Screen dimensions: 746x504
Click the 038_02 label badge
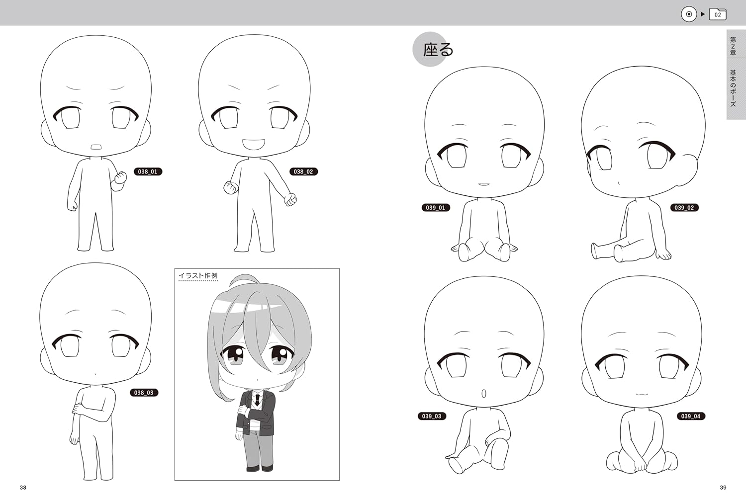[303, 171]
